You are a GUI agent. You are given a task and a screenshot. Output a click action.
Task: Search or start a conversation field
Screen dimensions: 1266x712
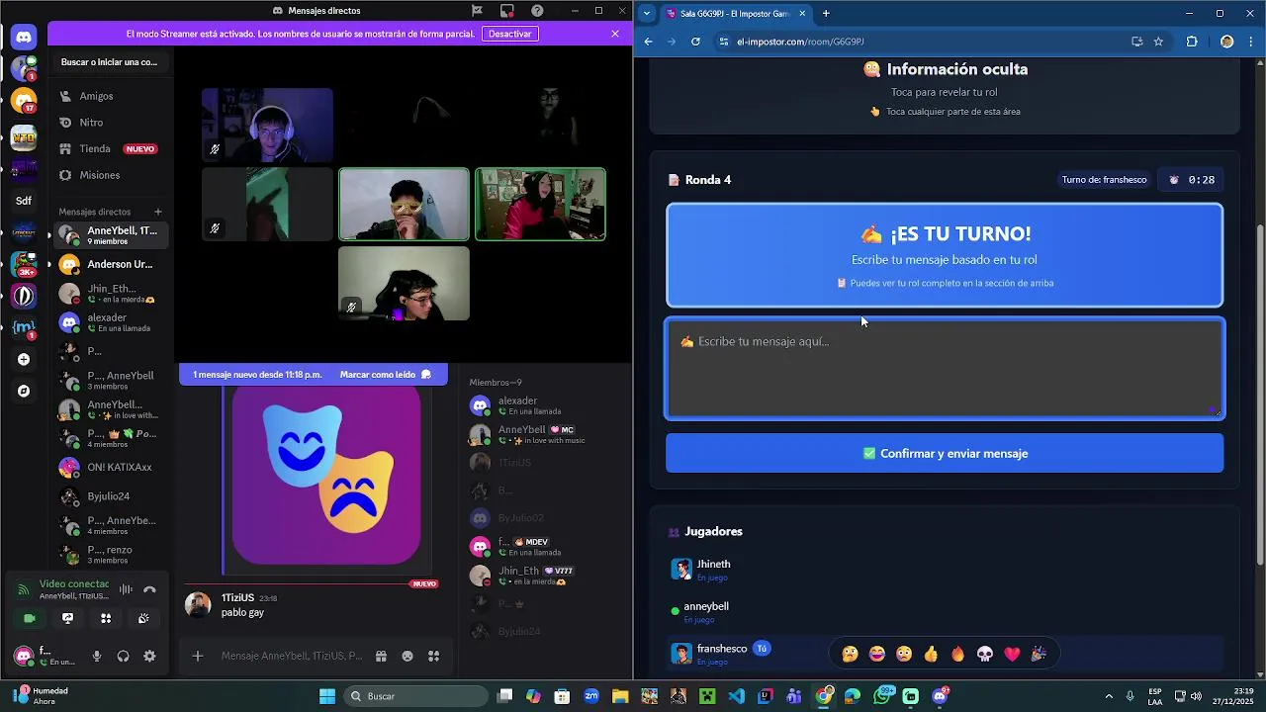coord(109,62)
